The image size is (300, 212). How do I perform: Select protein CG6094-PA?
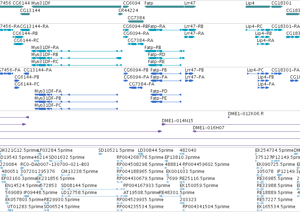tap(126, 81)
